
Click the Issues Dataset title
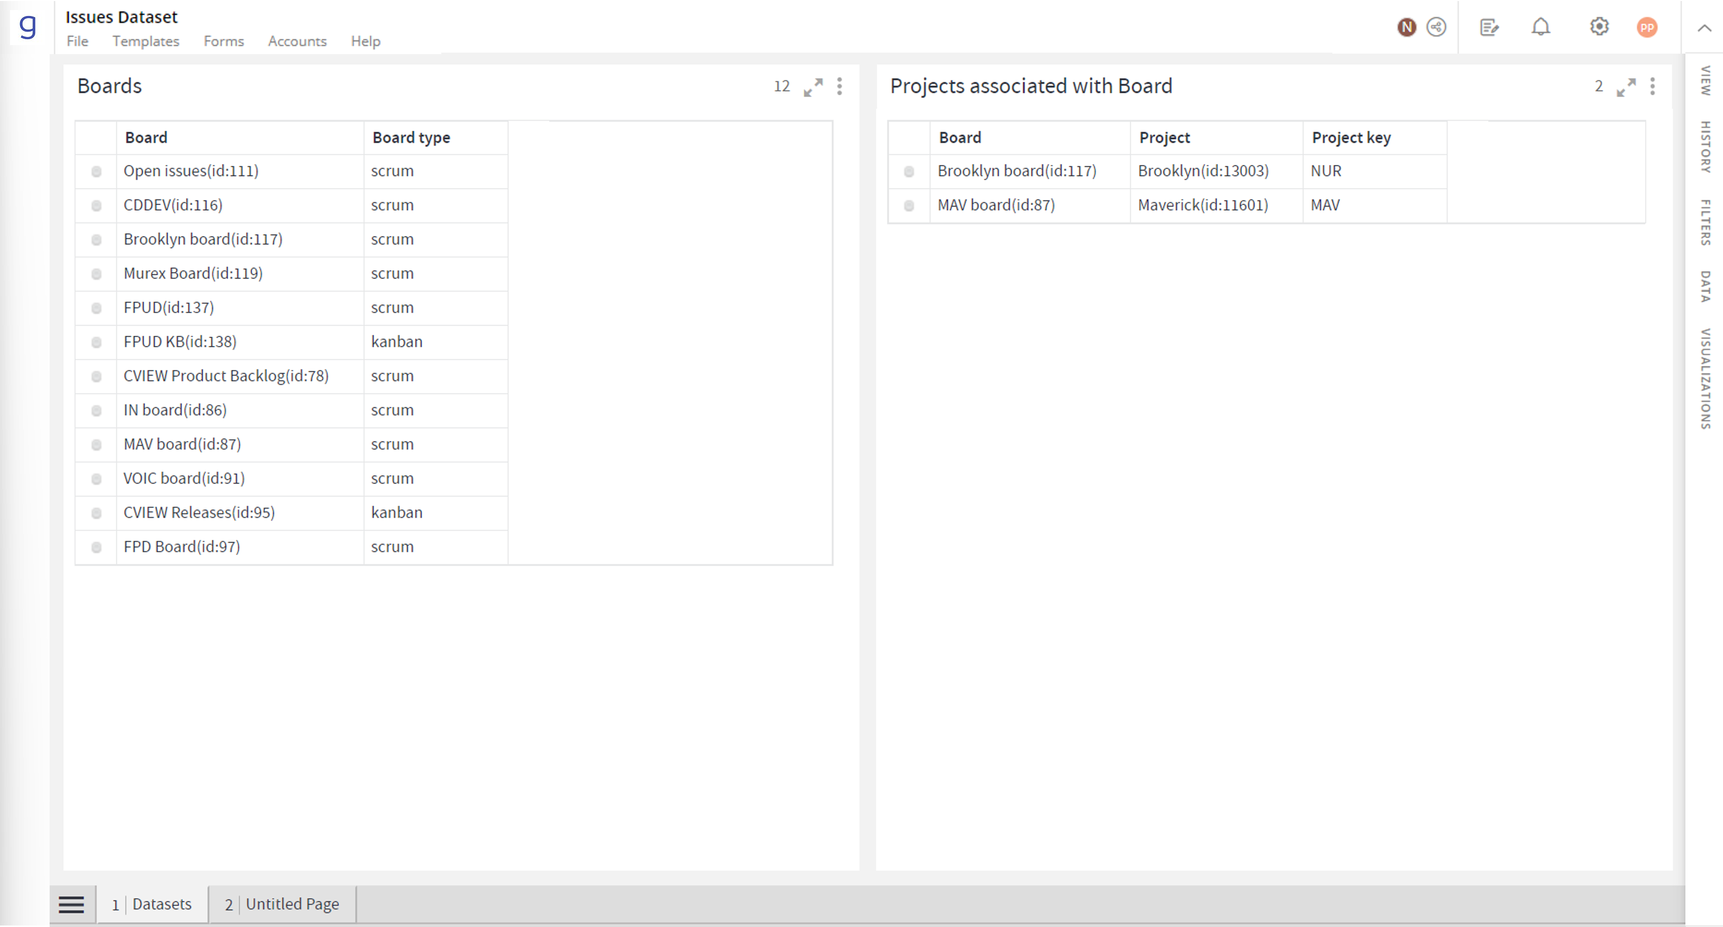(122, 17)
